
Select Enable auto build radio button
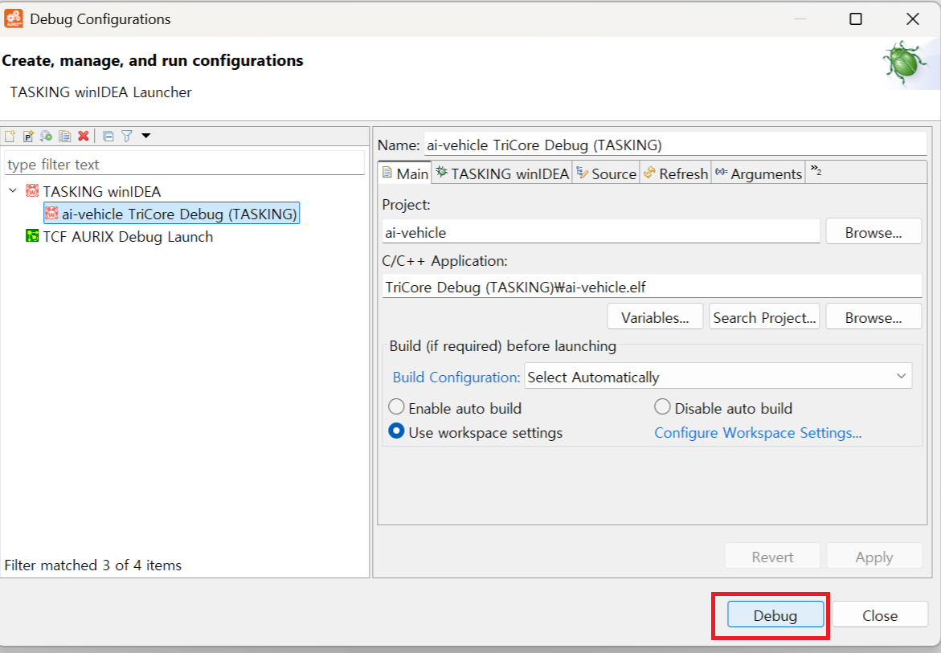(396, 407)
